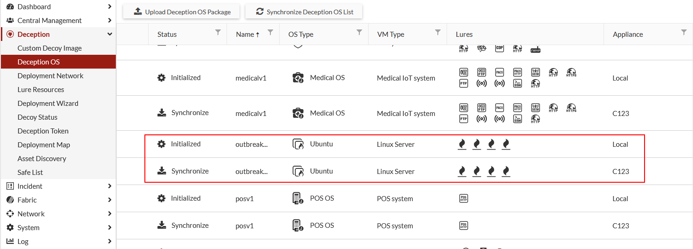Click Medical OS icon in Local medicalv1 row
This screenshot has height=249, width=693.
(x=298, y=77)
